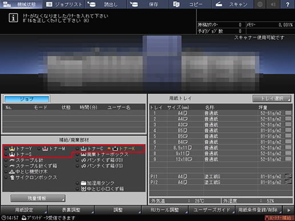Viewport: 295px width, 221px height.
Task: Click the トナーC status indicator dot
Action: 78,149
